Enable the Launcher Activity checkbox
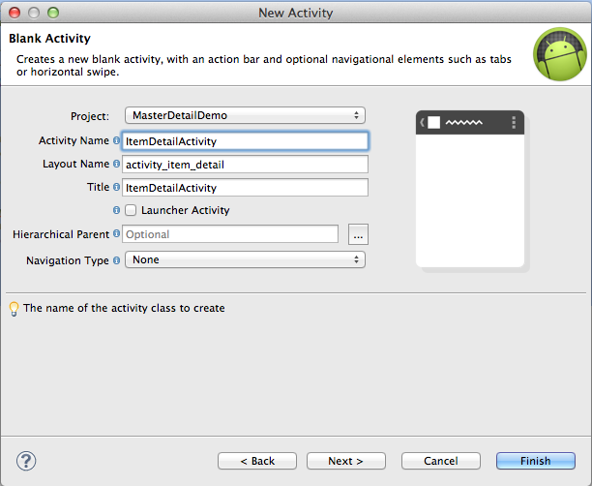This screenshot has width=592, height=486. coord(131,210)
